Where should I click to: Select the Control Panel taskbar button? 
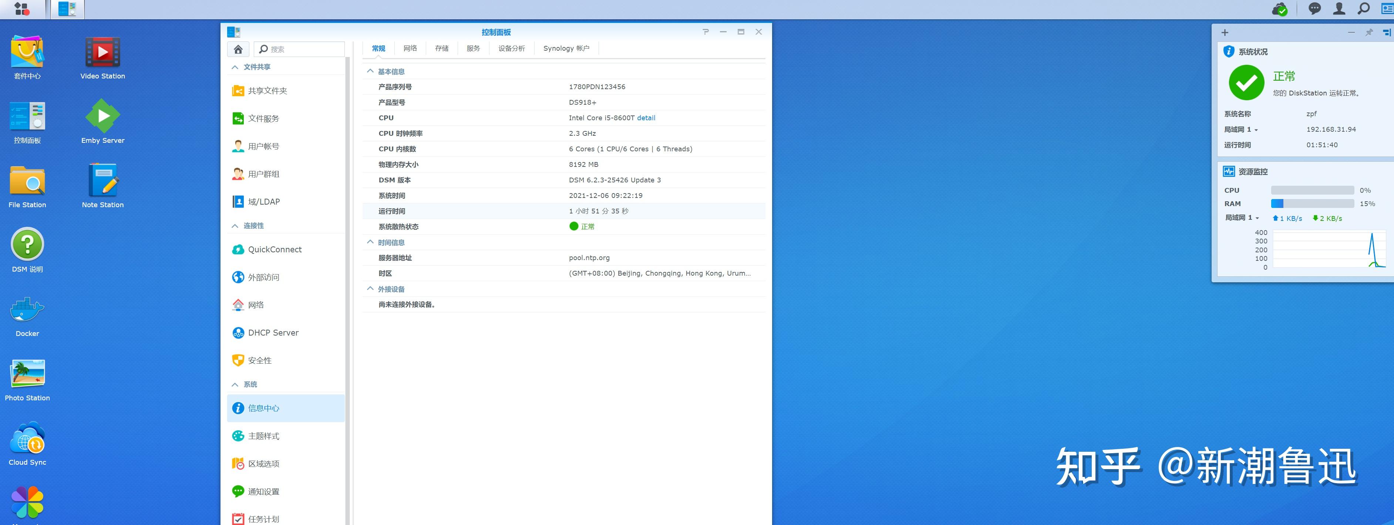[x=68, y=9]
